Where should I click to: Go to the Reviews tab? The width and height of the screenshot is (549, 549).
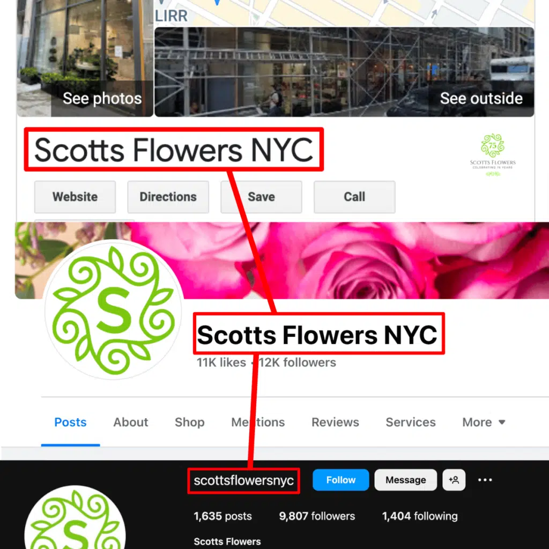tap(335, 422)
